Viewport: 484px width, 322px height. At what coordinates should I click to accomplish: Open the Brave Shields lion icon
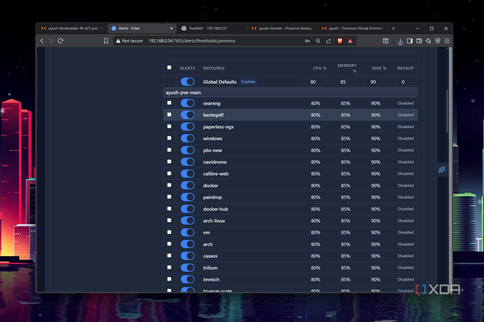[339, 41]
